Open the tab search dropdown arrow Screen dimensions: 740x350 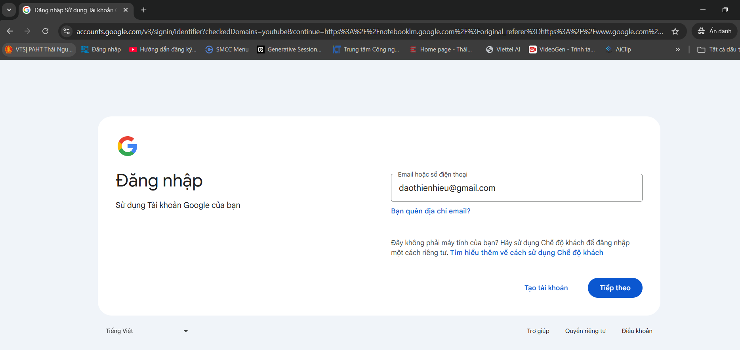coord(9,10)
